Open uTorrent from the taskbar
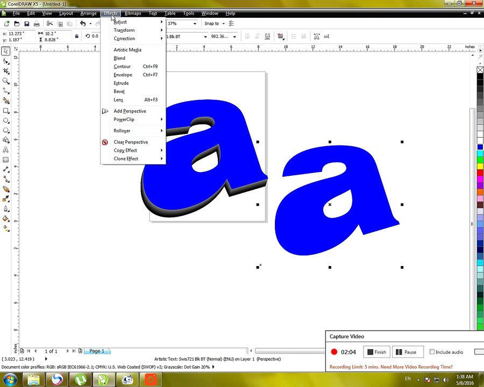Viewport: 484px width, 387px height. 81,379
